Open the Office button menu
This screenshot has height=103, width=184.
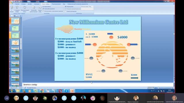pos(11,3)
